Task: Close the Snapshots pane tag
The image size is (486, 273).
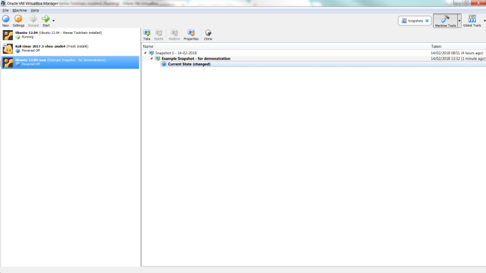Action: (427, 20)
